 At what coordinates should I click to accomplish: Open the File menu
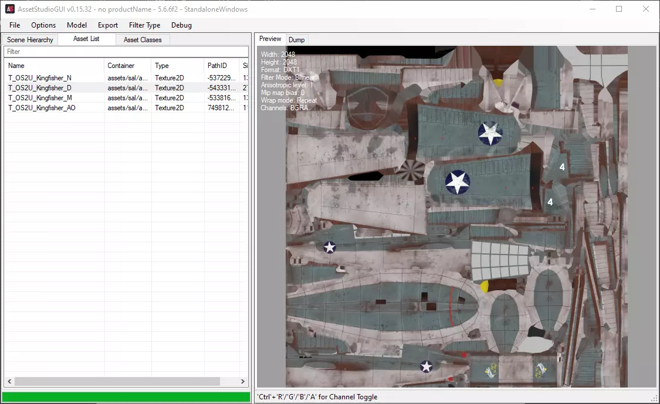(15, 25)
